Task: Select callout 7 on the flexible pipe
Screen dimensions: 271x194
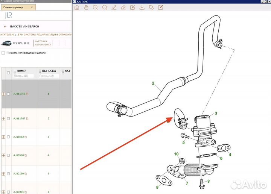Action: tap(187, 183)
